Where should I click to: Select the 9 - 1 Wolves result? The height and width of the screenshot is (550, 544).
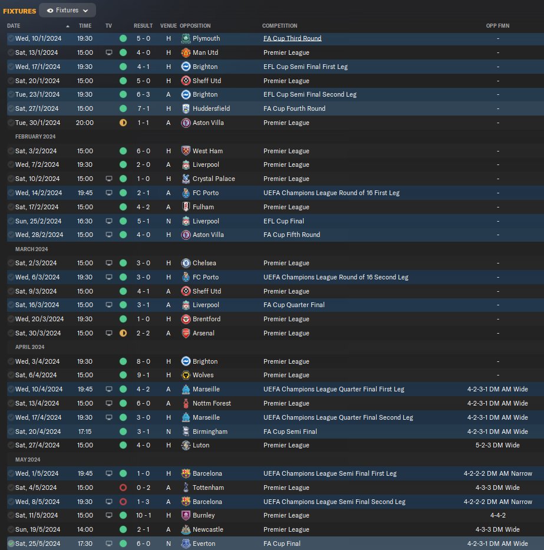143,375
